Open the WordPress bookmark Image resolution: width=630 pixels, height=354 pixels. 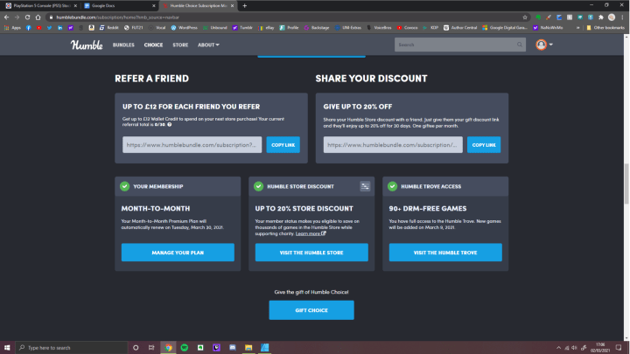tap(185, 28)
